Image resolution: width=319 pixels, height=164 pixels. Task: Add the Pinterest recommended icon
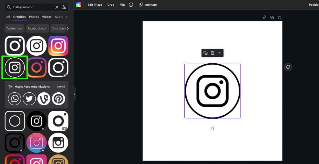pyautogui.click(x=59, y=99)
